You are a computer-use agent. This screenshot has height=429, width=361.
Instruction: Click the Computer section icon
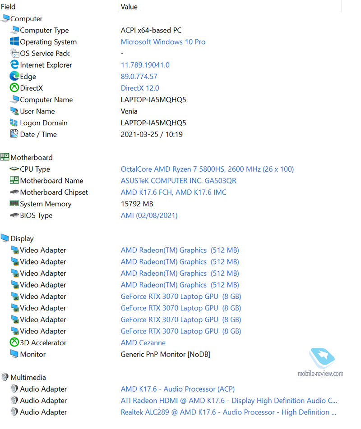(5, 18)
